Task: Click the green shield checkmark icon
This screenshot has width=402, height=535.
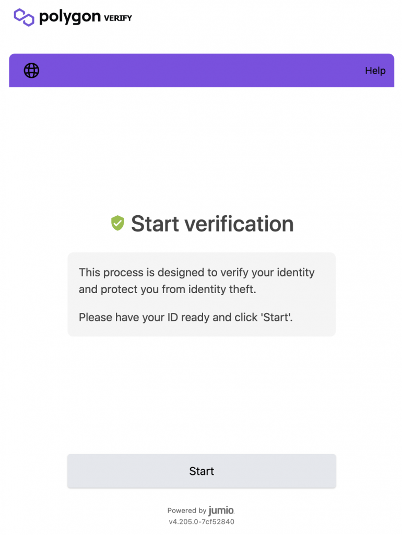Action: [x=117, y=223]
